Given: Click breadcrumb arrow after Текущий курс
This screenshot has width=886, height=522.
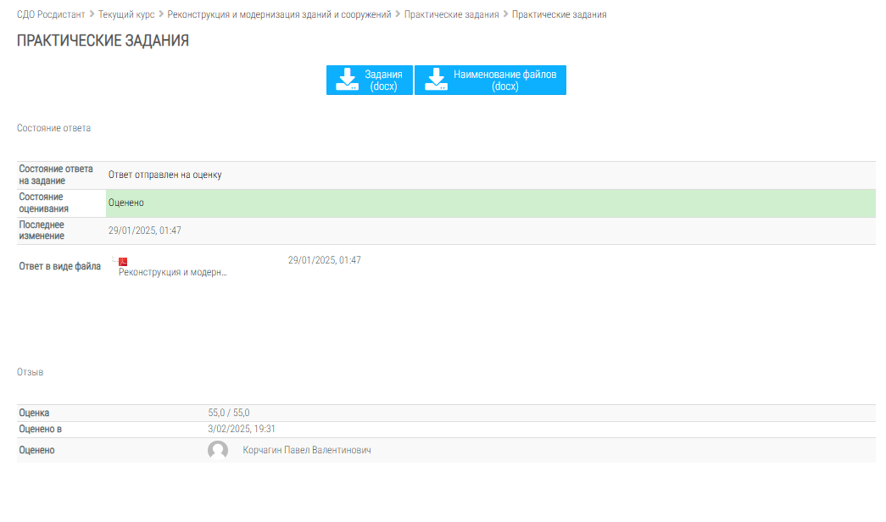Looking at the screenshot, I should (x=161, y=14).
